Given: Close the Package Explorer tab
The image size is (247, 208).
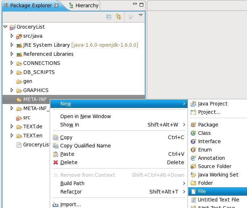Looking at the screenshot, I should [x=56, y=5].
